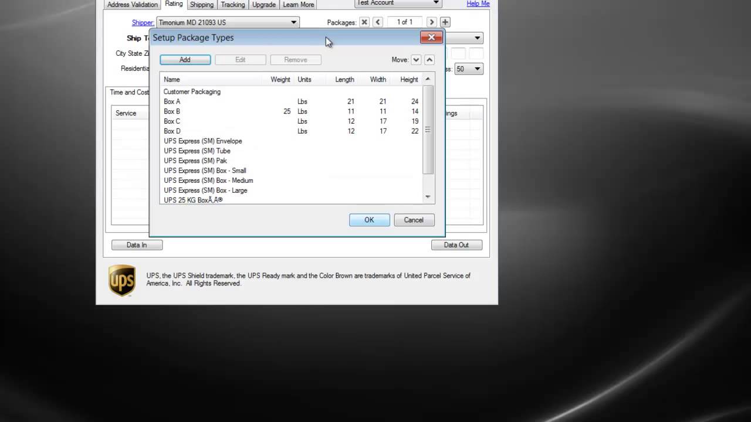
Task: Click the Length column header
Action: tap(341, 80)
